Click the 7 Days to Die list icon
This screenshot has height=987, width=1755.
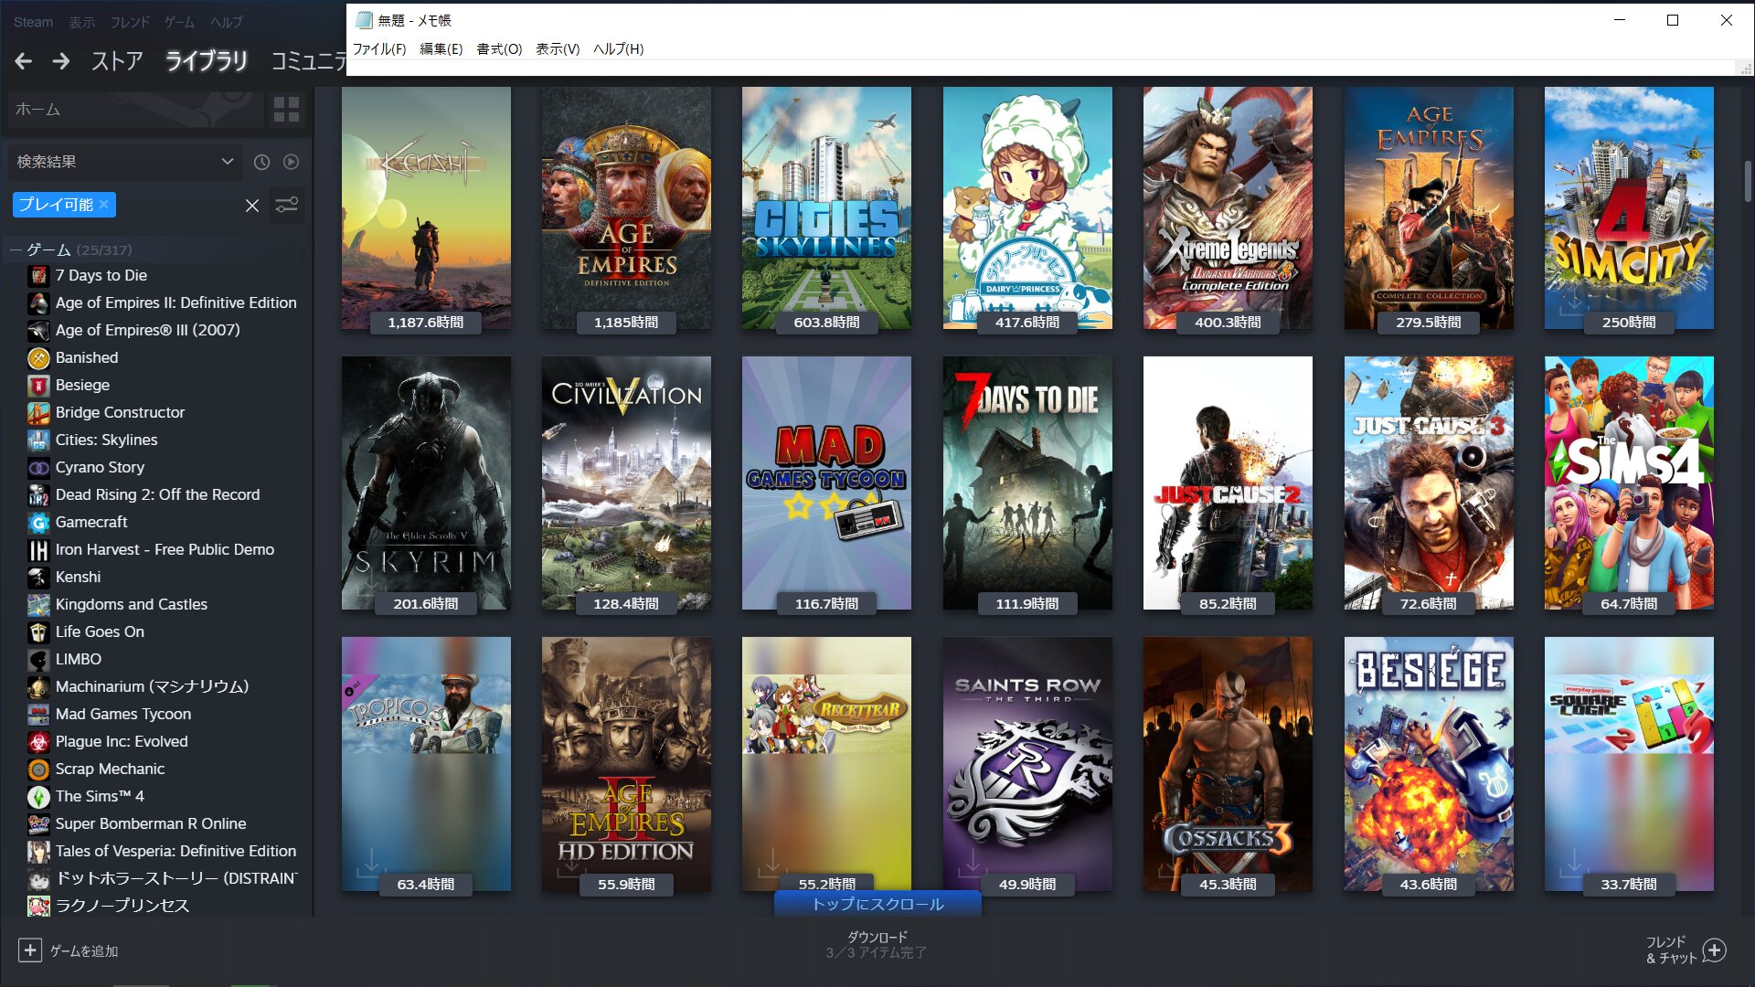[x=38, y=275]
